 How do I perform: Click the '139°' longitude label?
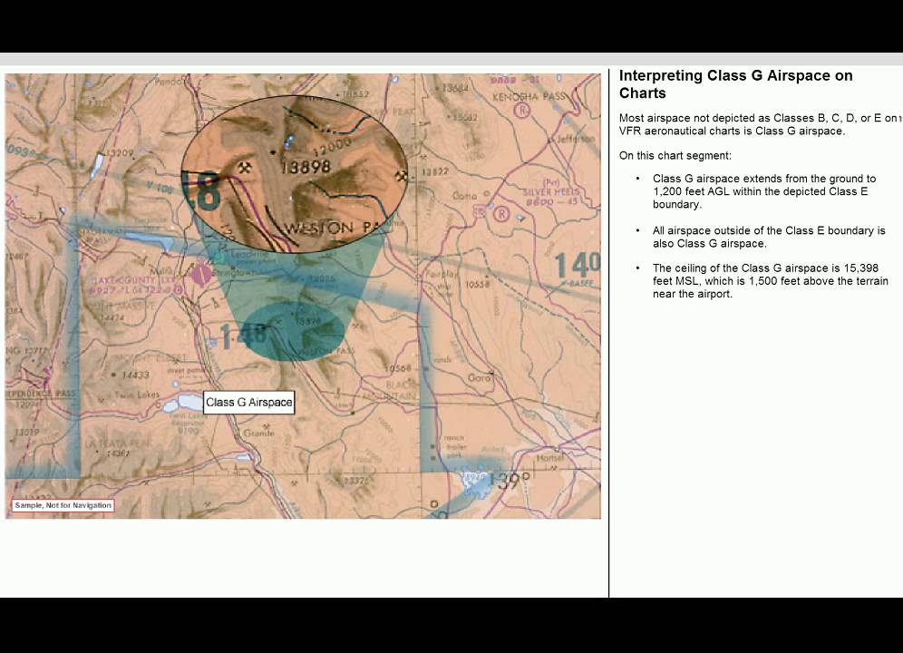click(x=510, y=481)
